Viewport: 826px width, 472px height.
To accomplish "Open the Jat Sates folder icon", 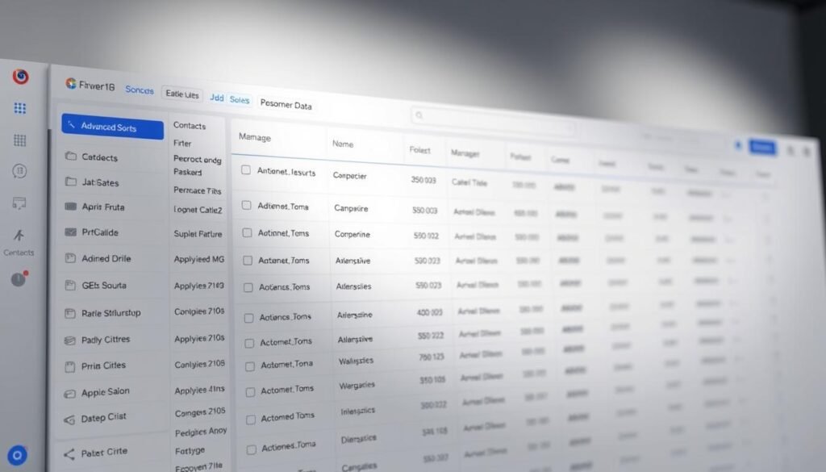I will [x=69, y=182].
